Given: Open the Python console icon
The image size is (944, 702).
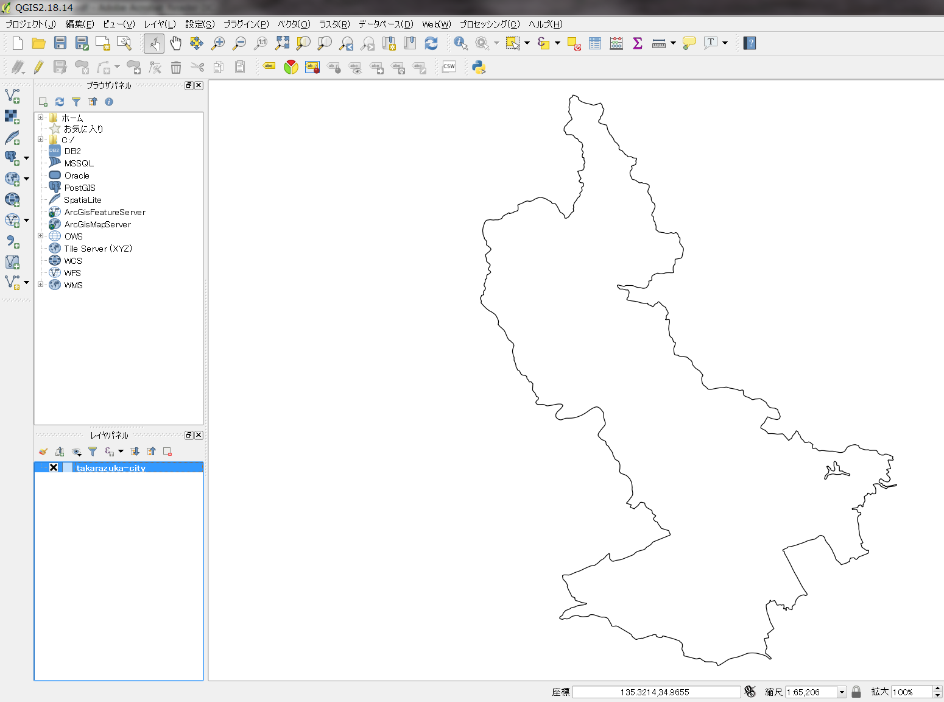Looking at the screenshot, I should (479, 66).
